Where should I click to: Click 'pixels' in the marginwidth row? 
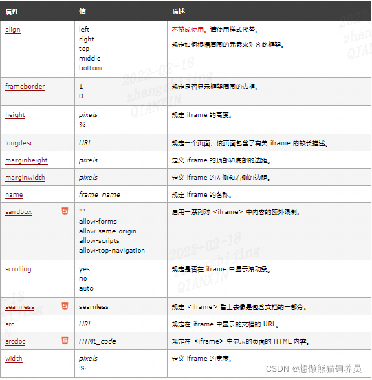click(x=88, y=178)
